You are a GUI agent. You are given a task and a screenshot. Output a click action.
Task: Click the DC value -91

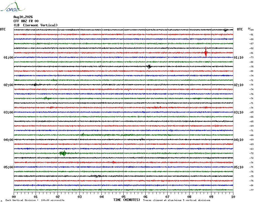[x=251, y=35]
